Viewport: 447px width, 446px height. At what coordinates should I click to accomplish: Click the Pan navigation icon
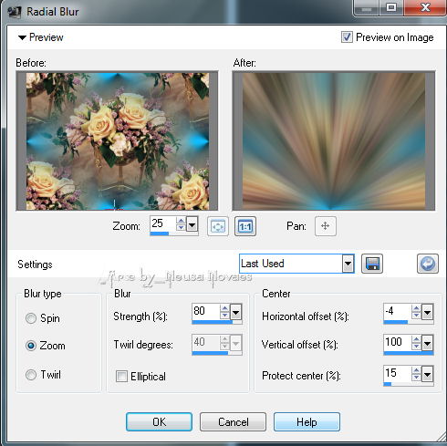tap(326, 226)
